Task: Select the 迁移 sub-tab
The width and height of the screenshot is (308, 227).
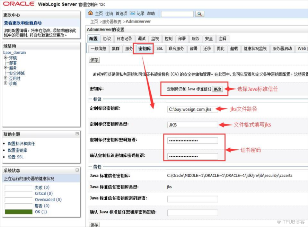Action: coord(207,49)
